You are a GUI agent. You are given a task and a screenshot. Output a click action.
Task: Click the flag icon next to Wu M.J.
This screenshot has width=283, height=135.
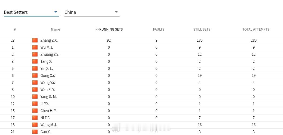35,47
